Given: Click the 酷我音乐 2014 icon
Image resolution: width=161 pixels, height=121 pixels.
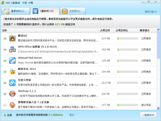Looking at the screenshot, I should coord(12,72).
